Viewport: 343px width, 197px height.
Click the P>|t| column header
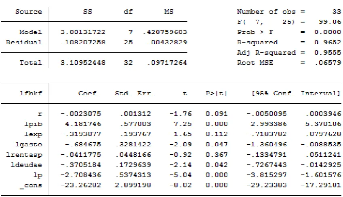216,93
